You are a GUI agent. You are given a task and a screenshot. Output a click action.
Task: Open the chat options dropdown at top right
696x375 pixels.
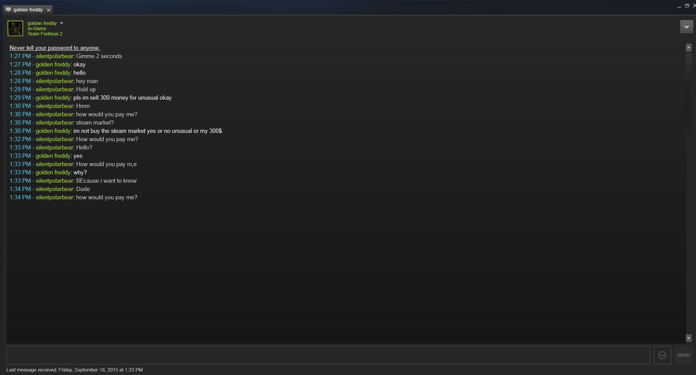point(686,27)
